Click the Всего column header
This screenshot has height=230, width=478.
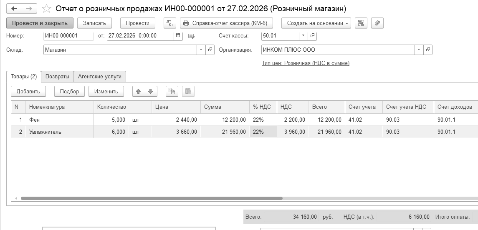(327, 107)
